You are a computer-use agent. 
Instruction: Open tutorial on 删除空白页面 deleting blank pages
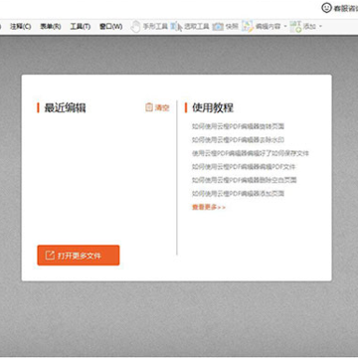[x=244, y=180]
